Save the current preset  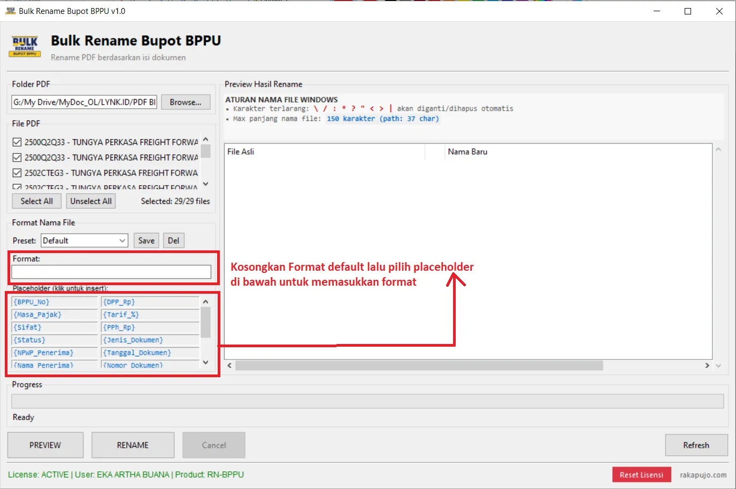click(146, 241)
